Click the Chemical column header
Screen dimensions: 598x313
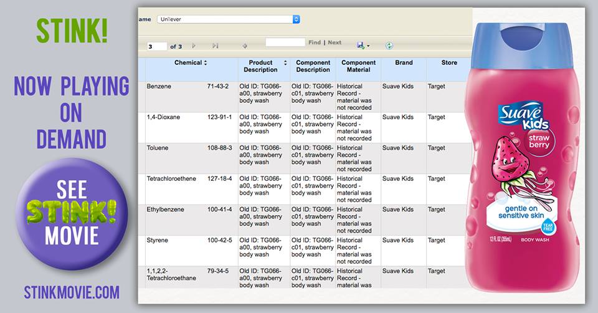click(188, 62)
